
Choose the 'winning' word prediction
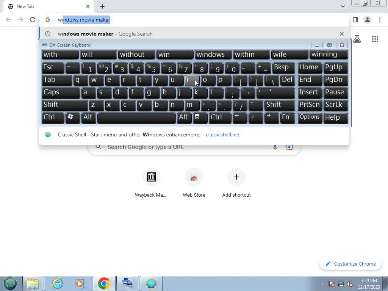pos(329,55)
